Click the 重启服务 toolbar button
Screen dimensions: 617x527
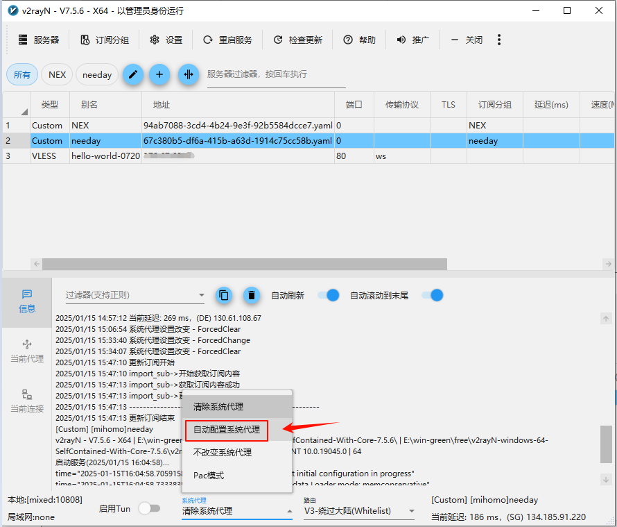tap(228, 40)
